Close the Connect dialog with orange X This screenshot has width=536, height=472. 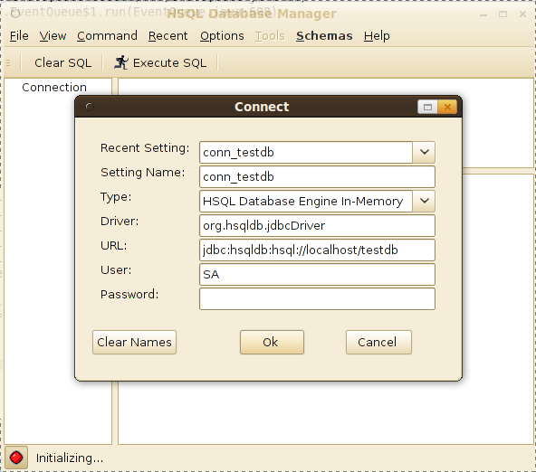(447, 107)
